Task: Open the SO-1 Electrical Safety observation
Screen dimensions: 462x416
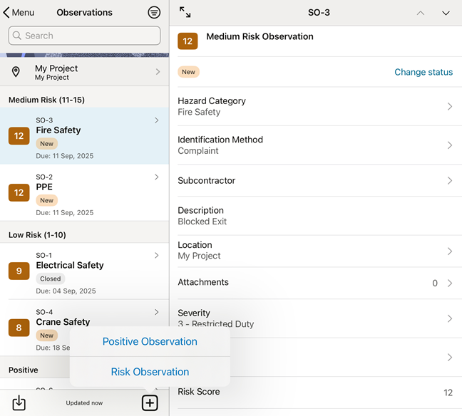Action: (x=84, y=271)
